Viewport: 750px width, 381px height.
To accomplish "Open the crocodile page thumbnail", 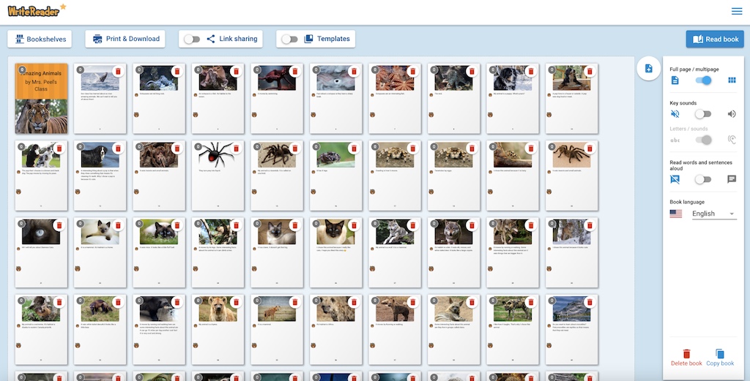I will pyautogui.click(x=571, y=329).
